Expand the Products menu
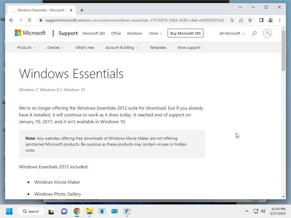The height and width of the screenshot is (218, 291). coord(26,48)
